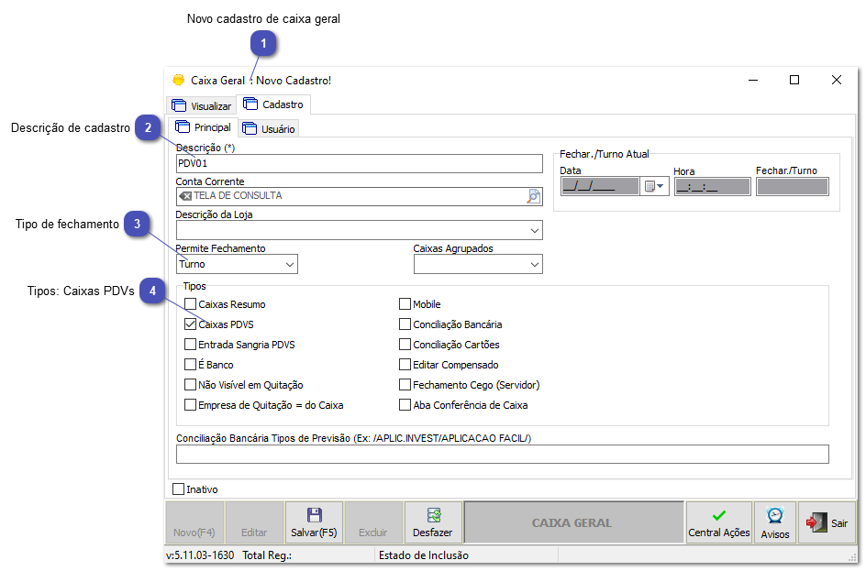The image size is (866, 571).
Task: Click the Descrição field containing PDV01
Action: click(358, 163)
